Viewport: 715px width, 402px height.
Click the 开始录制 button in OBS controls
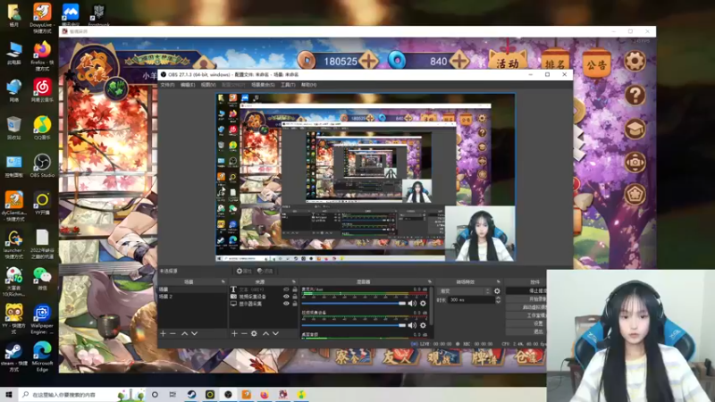click(x=526, y=299)
